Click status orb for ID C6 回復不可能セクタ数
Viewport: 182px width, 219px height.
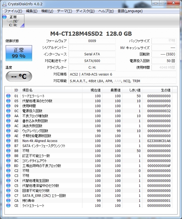coord(8,190)
